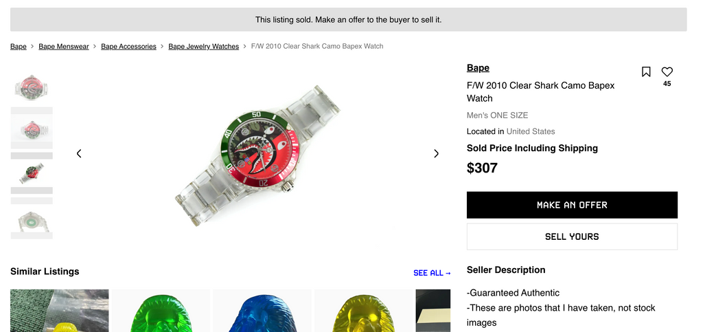Image resolution: width=703 pixels, height=332 pixels.
Task: Go to Bape Menswear breadcrumb
Action: [x=64, y=46]
